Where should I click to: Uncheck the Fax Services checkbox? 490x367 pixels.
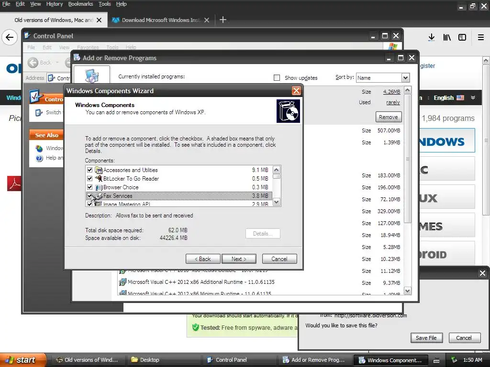point(89,195)
